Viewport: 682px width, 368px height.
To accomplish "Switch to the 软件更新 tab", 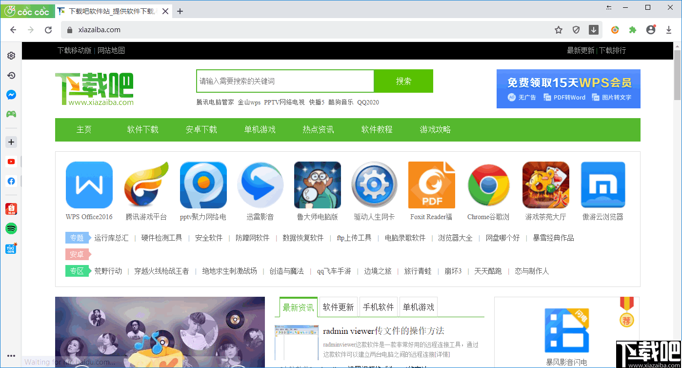I will 338,307.
